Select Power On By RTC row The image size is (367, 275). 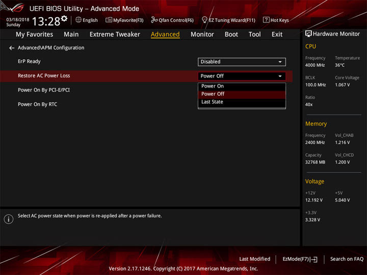click(37, 104)
